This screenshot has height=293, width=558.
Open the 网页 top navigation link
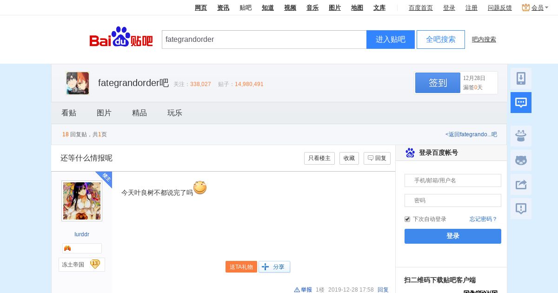click(x=201, y=7)
